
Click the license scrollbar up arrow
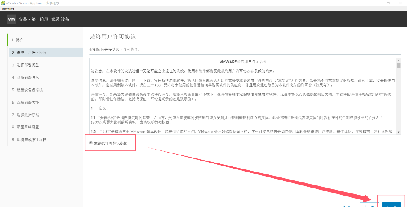398,61
